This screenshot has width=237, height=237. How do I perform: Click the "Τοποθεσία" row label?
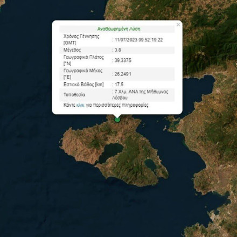pyautogui.click(x=74, y=95)
